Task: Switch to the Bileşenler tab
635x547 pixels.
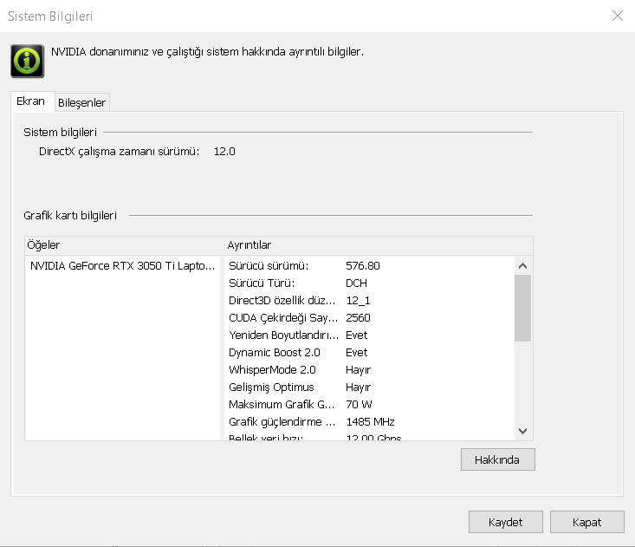Action: tap(81, 102)
